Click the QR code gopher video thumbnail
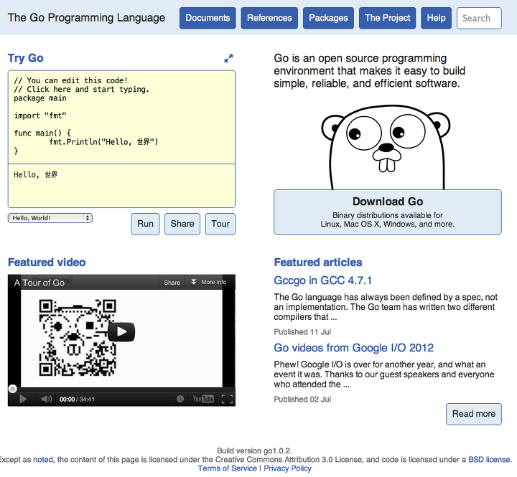 click(78, 338)
